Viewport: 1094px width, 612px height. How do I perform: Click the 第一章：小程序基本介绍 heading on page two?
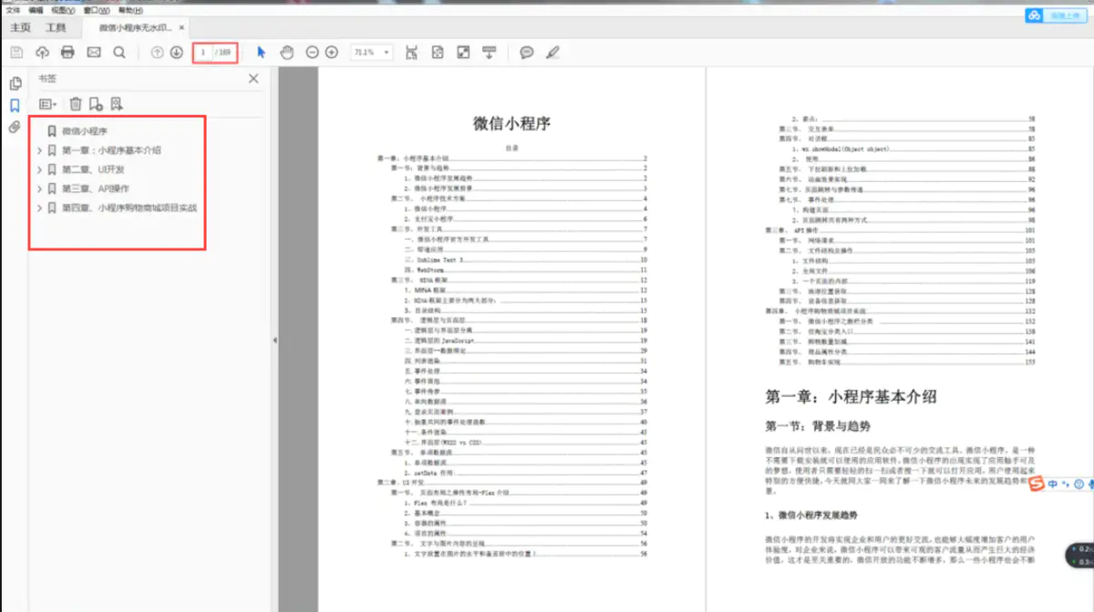[x=851, y=396]
